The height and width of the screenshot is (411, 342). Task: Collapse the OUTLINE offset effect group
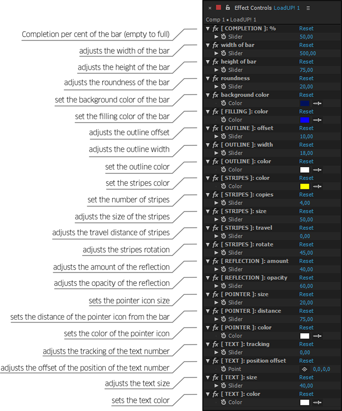(x=208, y=128)
